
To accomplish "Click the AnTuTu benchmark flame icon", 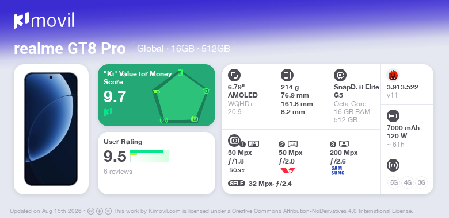I will pos(393,75).
